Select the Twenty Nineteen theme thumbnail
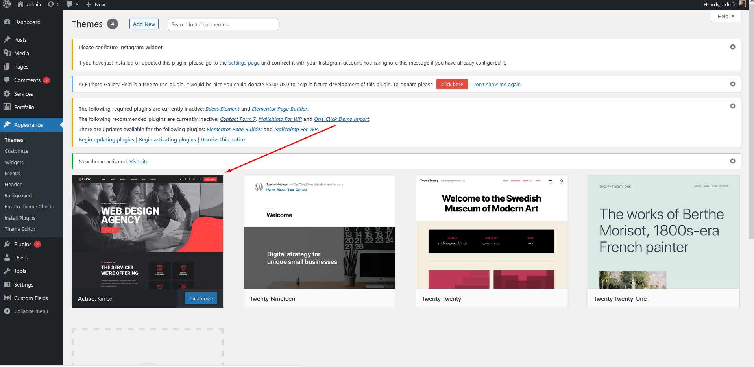Screen dimensions: 754x367 point(320,232)
